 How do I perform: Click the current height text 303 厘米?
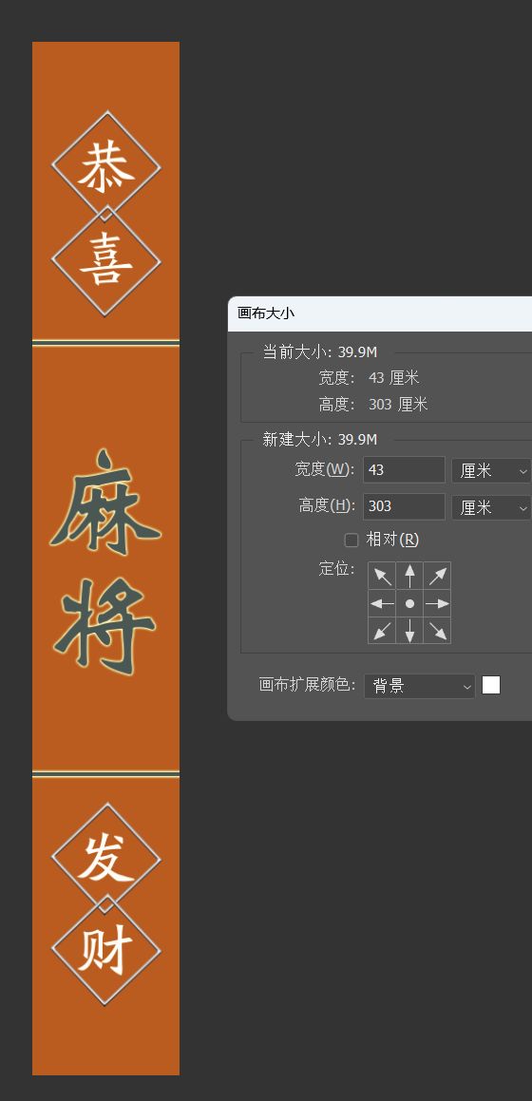[x=398, y=405]
